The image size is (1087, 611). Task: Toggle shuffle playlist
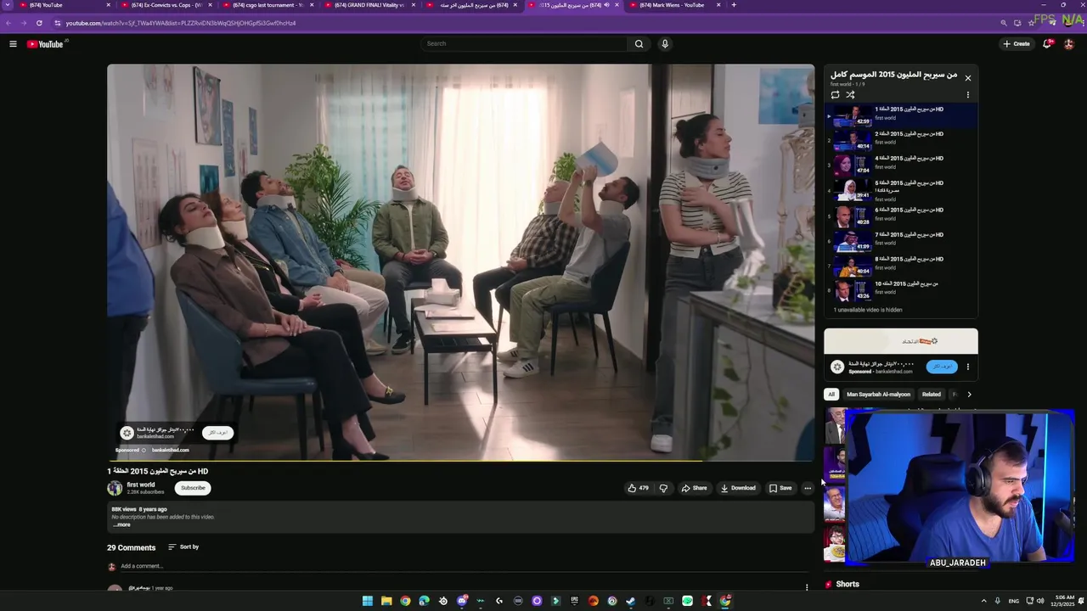coord(850,95)
